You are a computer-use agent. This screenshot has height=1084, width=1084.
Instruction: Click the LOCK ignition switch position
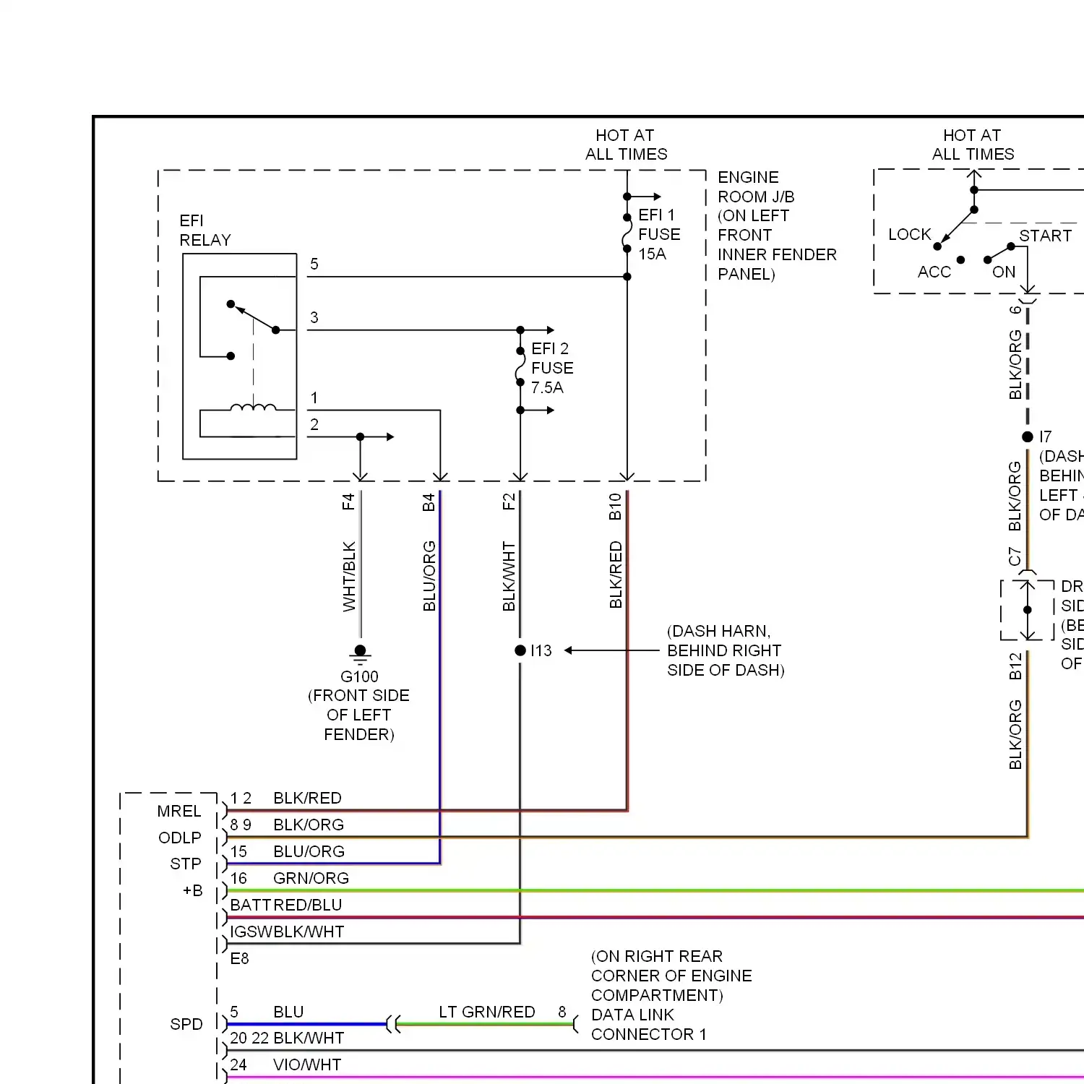click(x=909, y=234)
